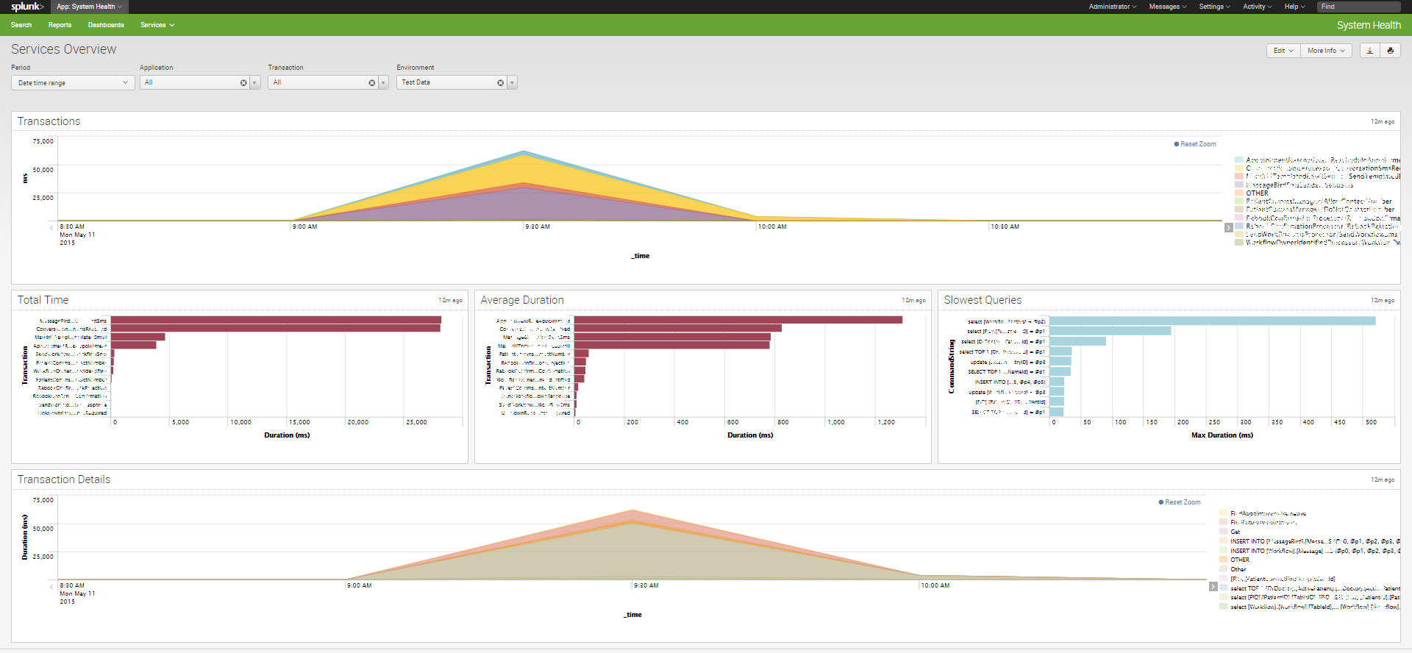
Task: Click the print dashboard icon button
Action: click(1390, 51)
